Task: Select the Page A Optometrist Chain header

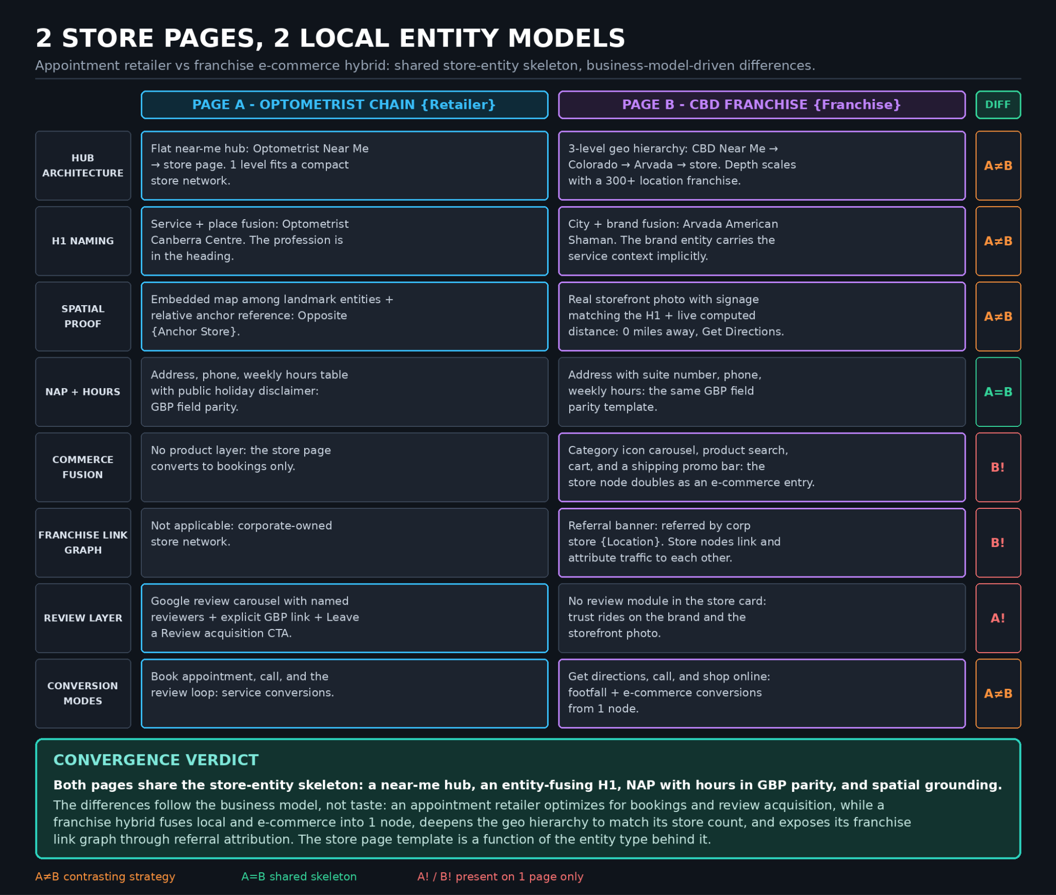Action: [344, 105]
